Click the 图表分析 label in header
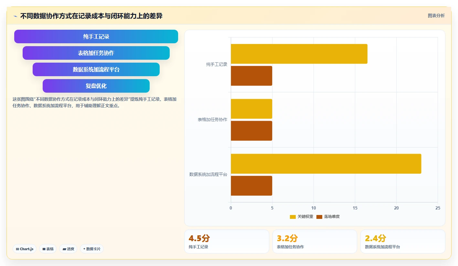Image resolution: width=458 pixels, height=266 pixels. pos(436,15)
